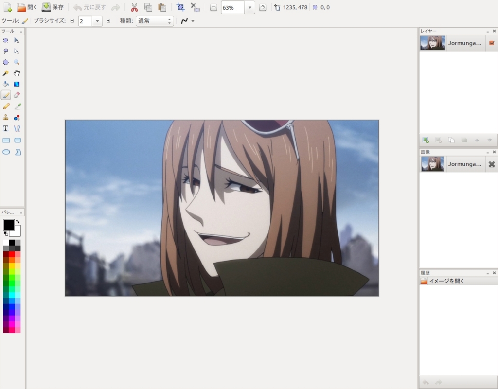
Task: Minimize the レイヤー panel
Action: pyautogui.click(x=487, y=31)
